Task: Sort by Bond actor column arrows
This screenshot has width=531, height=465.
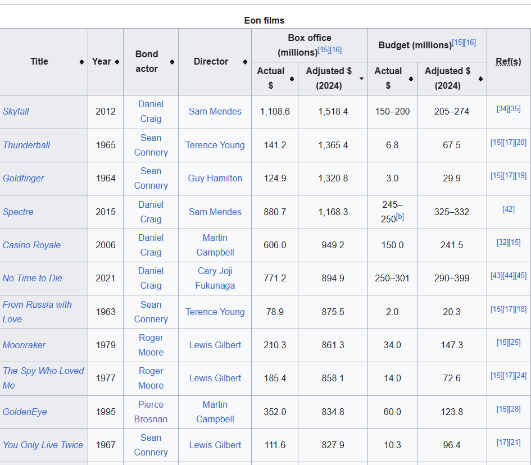Action: [172, 62]
